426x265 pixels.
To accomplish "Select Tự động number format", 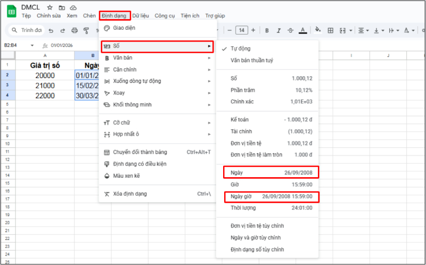I will pos(267,49).
